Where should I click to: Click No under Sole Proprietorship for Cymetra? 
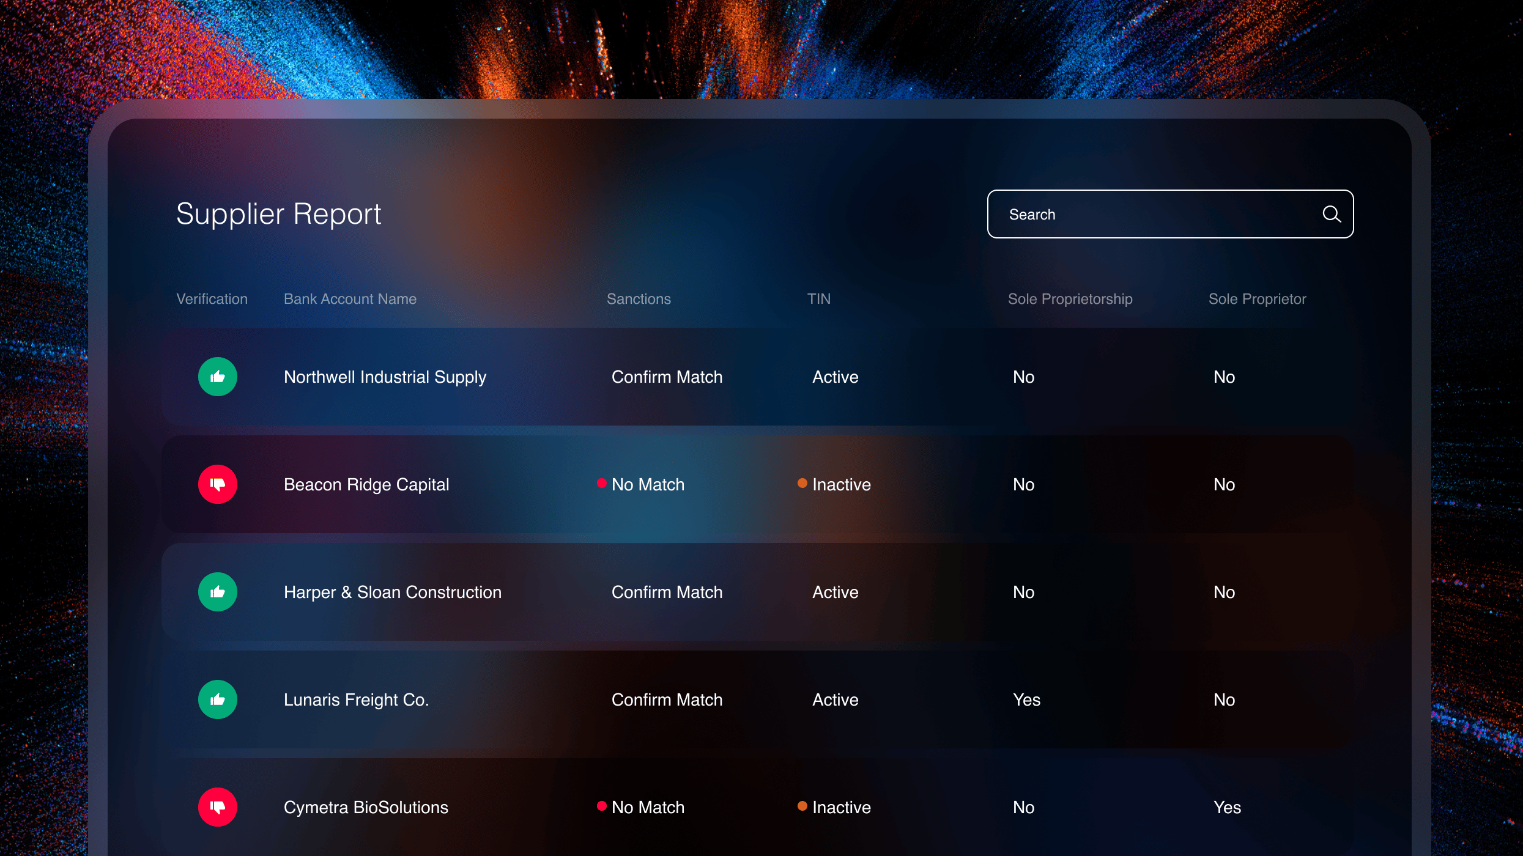[x=1024, y=807]
